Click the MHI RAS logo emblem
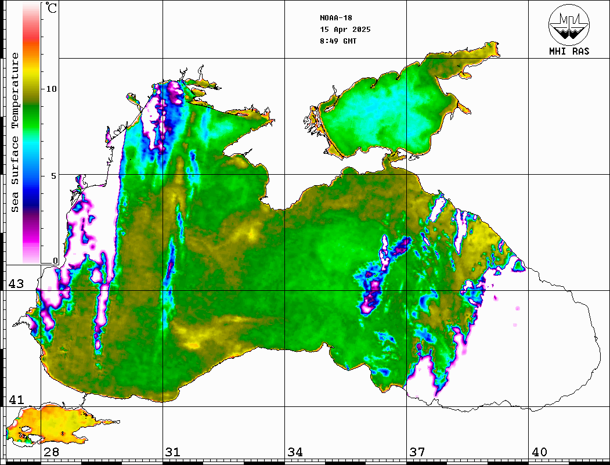Screen dimensions: 610x465 coord(569,24)
